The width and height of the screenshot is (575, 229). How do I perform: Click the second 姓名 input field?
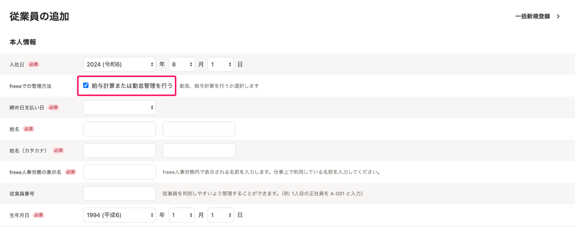(x=199, y=129)
